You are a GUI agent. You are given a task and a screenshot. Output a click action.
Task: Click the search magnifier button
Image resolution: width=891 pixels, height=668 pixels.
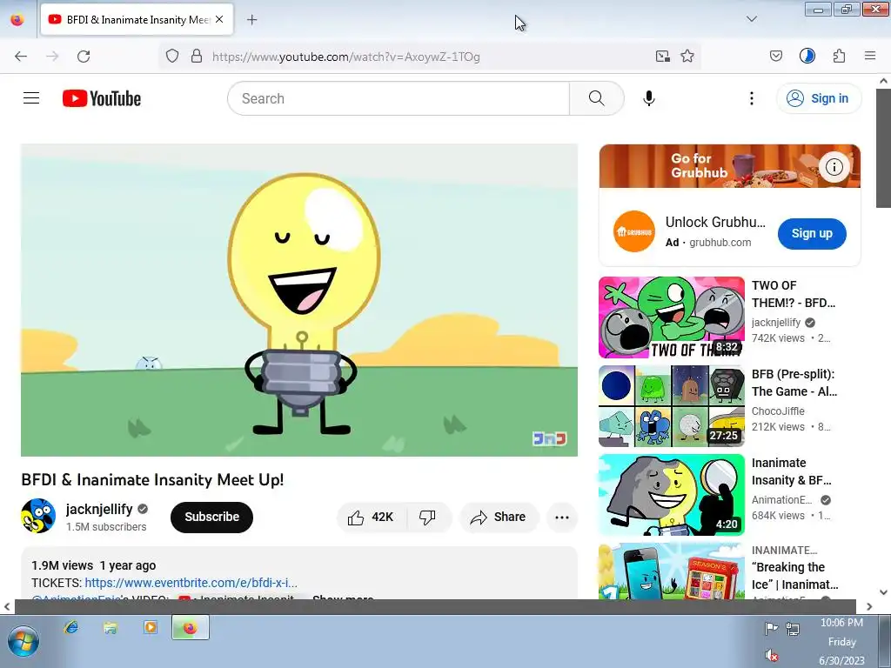coord(597,98)
